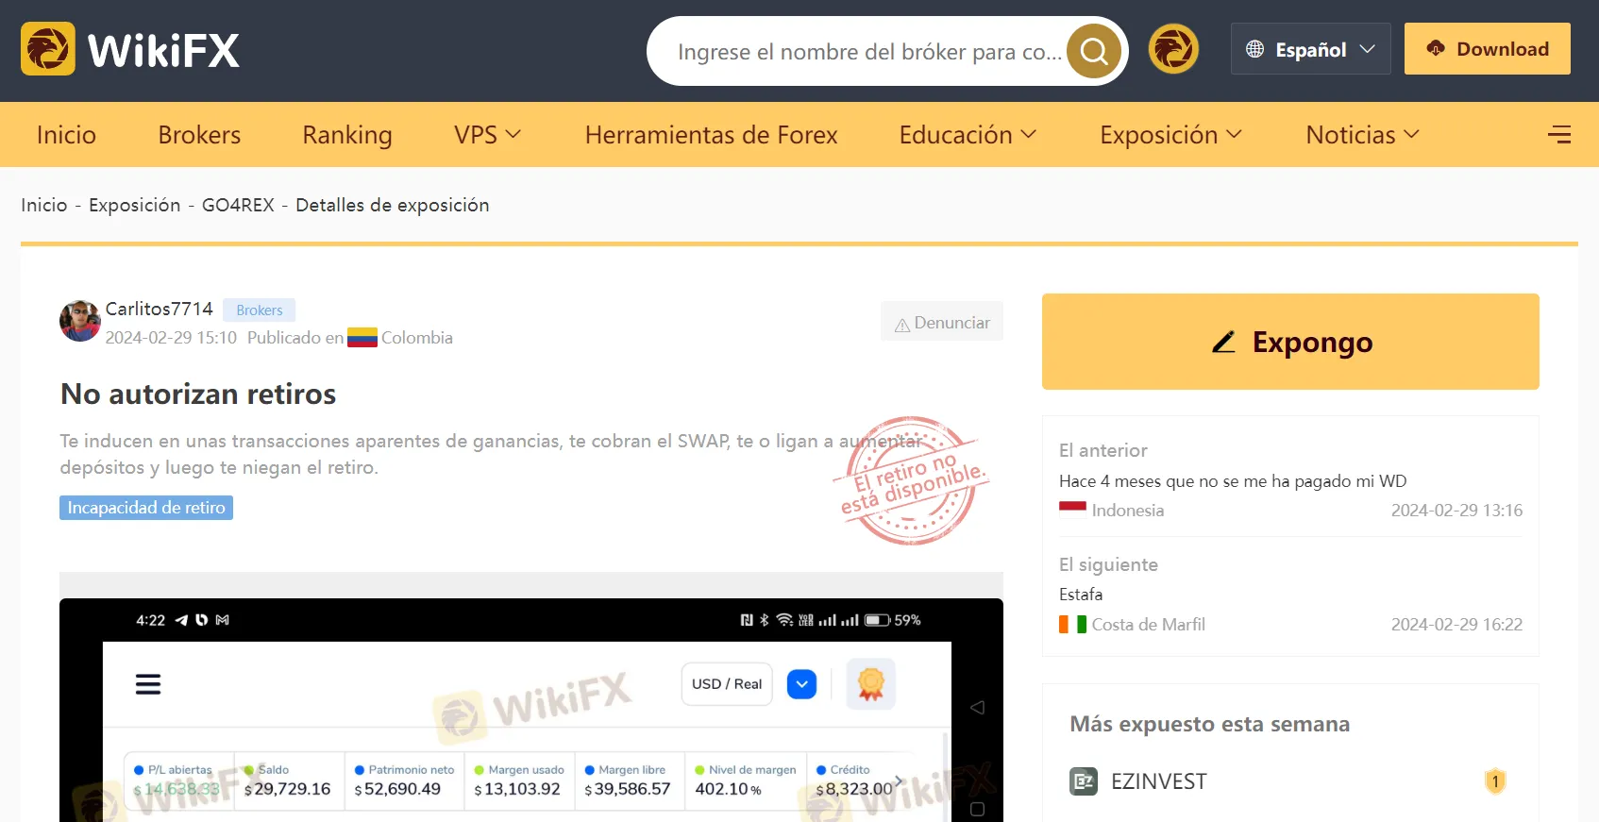Viewport: 1599px width, 822px height.
Task: Click breadcrumb link Inicio
Action: 44,205
